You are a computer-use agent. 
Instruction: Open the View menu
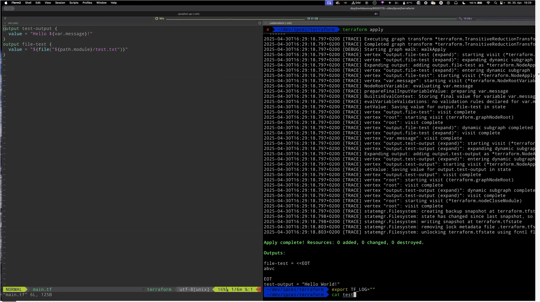click(48, 3)
